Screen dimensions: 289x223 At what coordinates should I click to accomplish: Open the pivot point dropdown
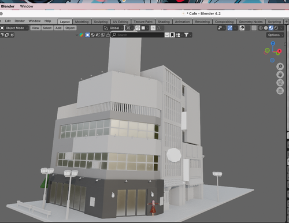(x=129, y=28)
